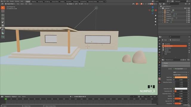Open the World properties tab
The image size is (191, 107).
pos(159,55)
